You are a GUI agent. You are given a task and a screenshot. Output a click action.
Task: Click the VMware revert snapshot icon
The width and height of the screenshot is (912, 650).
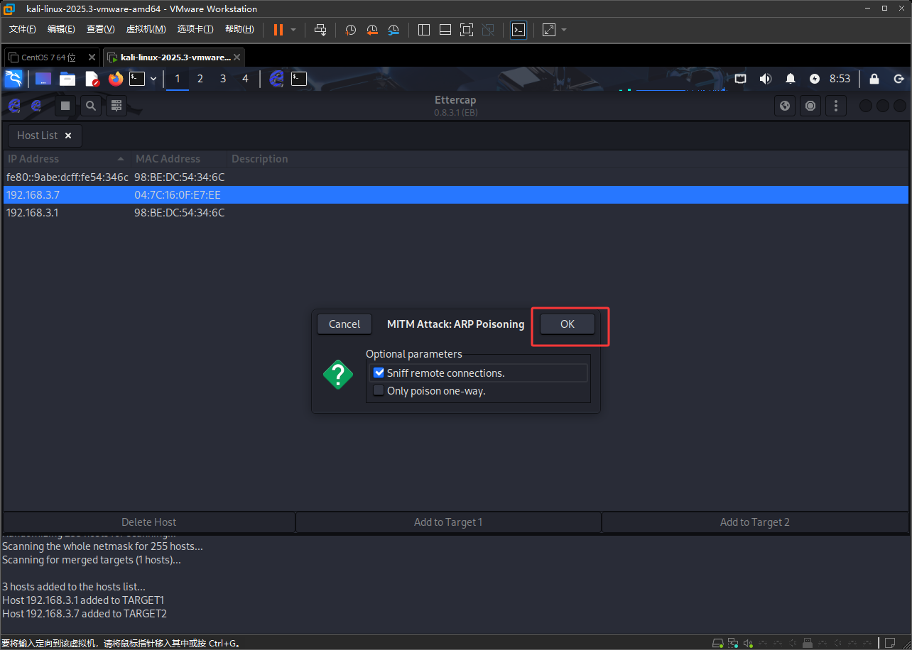(x=372, y=30)
